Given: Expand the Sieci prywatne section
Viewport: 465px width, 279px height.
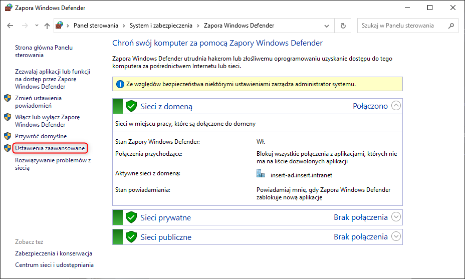Looking at the screenshot, I should [396, 217].
